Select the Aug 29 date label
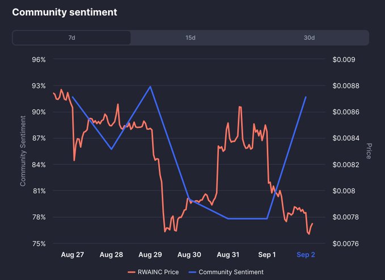385x280 pixels. (150, 255)
